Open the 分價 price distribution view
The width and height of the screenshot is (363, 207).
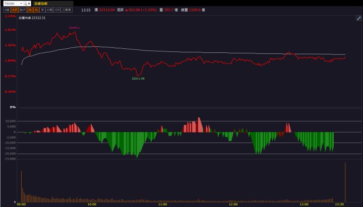click(x=49, y=10)
